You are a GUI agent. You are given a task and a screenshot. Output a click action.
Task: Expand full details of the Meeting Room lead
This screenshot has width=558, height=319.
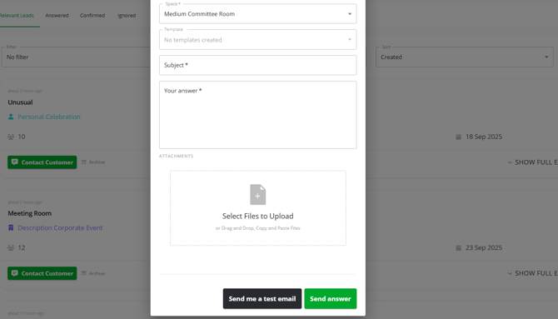tap(533, 273)
